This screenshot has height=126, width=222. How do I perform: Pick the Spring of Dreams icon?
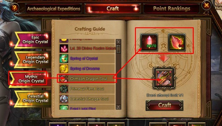[x=64, y=69]
